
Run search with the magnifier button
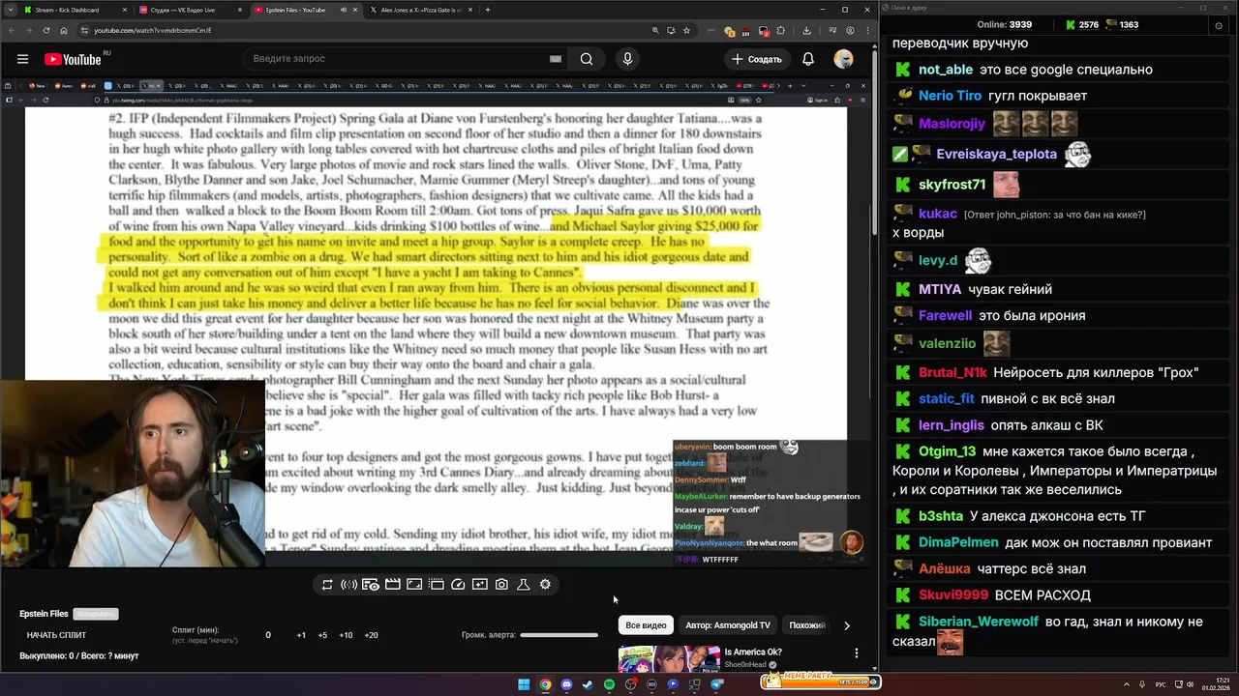click(587, 59)
